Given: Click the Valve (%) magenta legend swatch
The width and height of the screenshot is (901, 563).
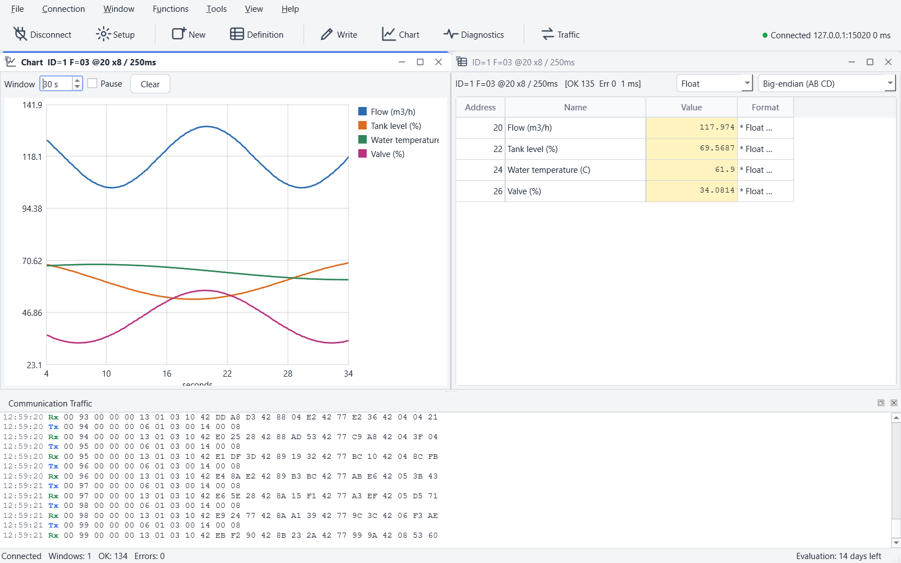Looking at the screenshot, I should click(x=363, y=154).
